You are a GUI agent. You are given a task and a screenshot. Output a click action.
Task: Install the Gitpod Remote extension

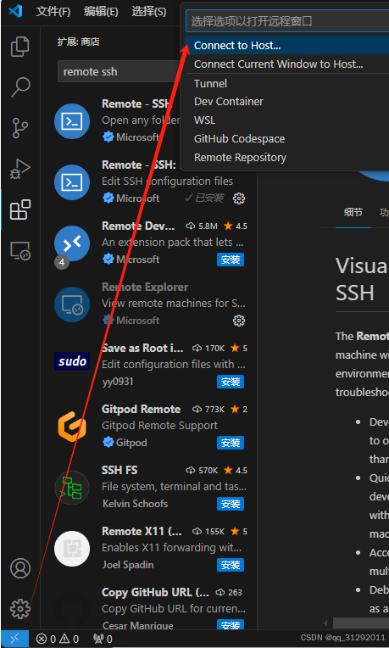(231, 443)
